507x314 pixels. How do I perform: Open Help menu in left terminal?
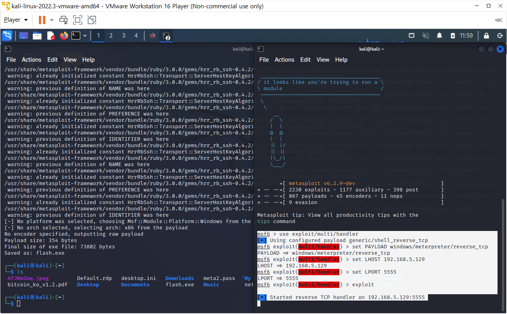click(x=89, y=60)
